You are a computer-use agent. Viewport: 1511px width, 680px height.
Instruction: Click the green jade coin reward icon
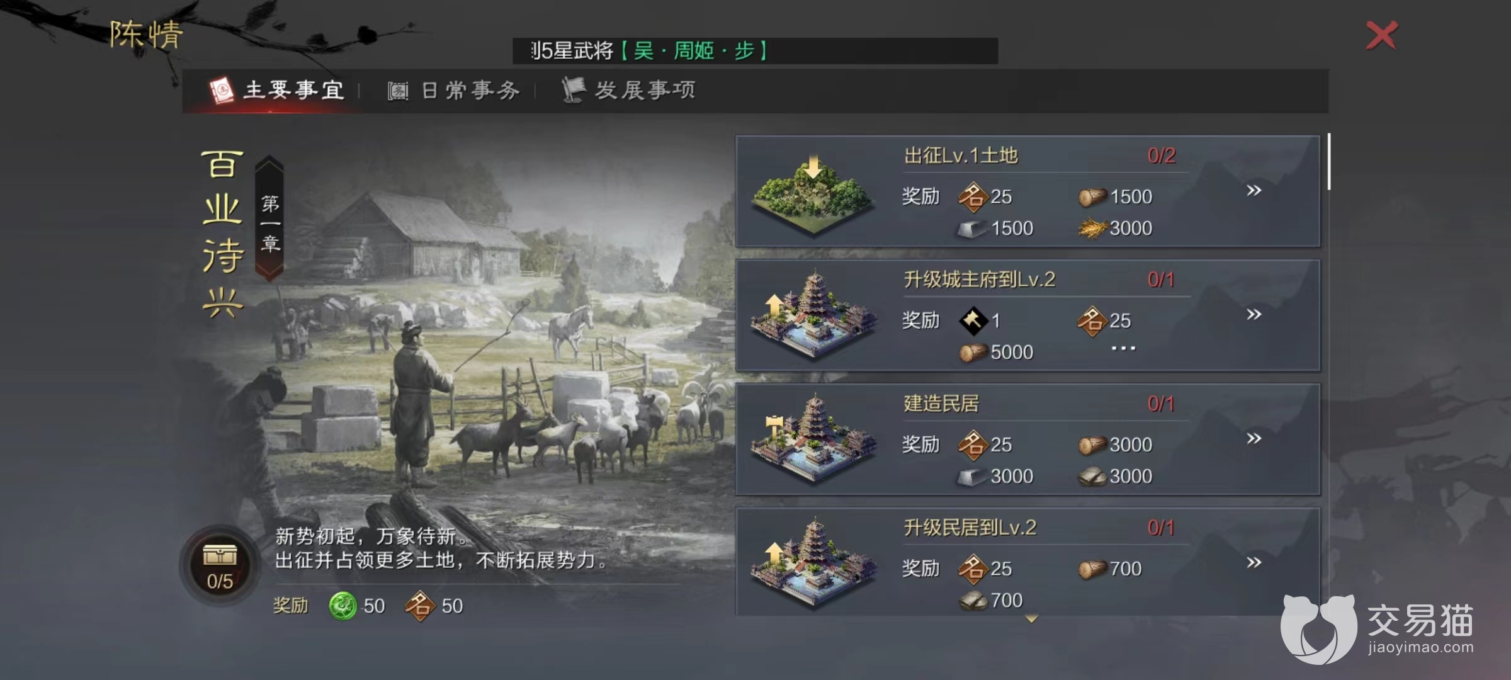point(343,606)
